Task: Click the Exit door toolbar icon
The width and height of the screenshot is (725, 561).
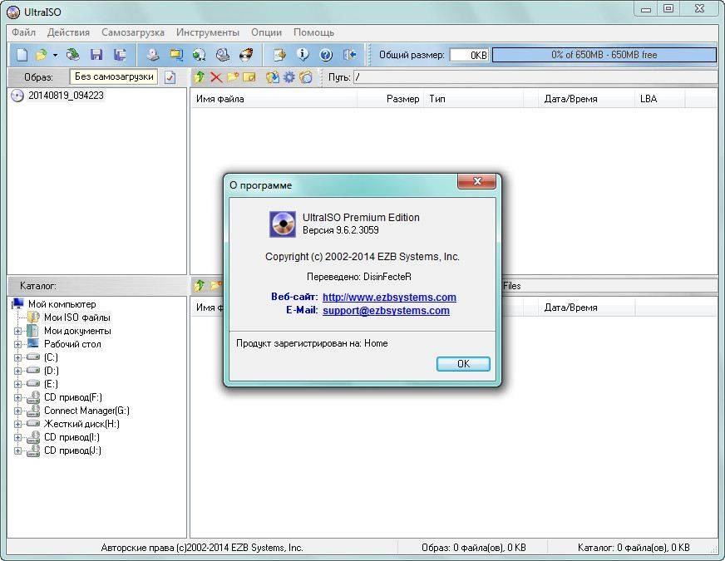Action: point(349,55)
